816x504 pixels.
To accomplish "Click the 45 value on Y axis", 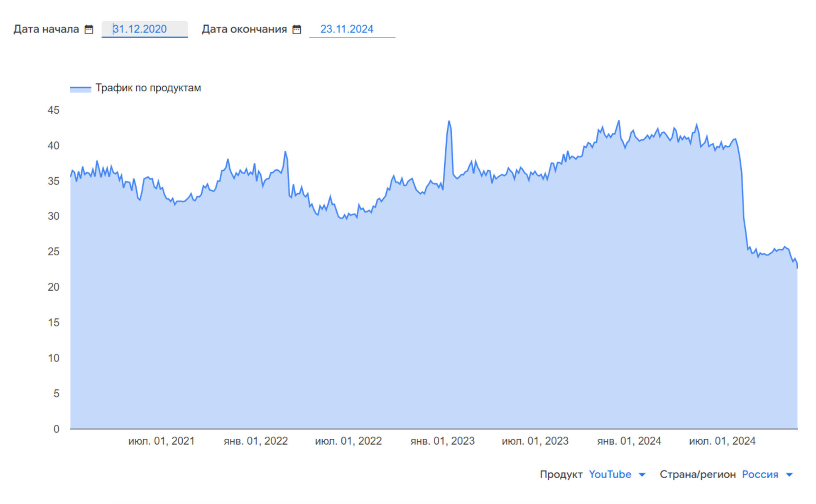I will tap(54, 110).
